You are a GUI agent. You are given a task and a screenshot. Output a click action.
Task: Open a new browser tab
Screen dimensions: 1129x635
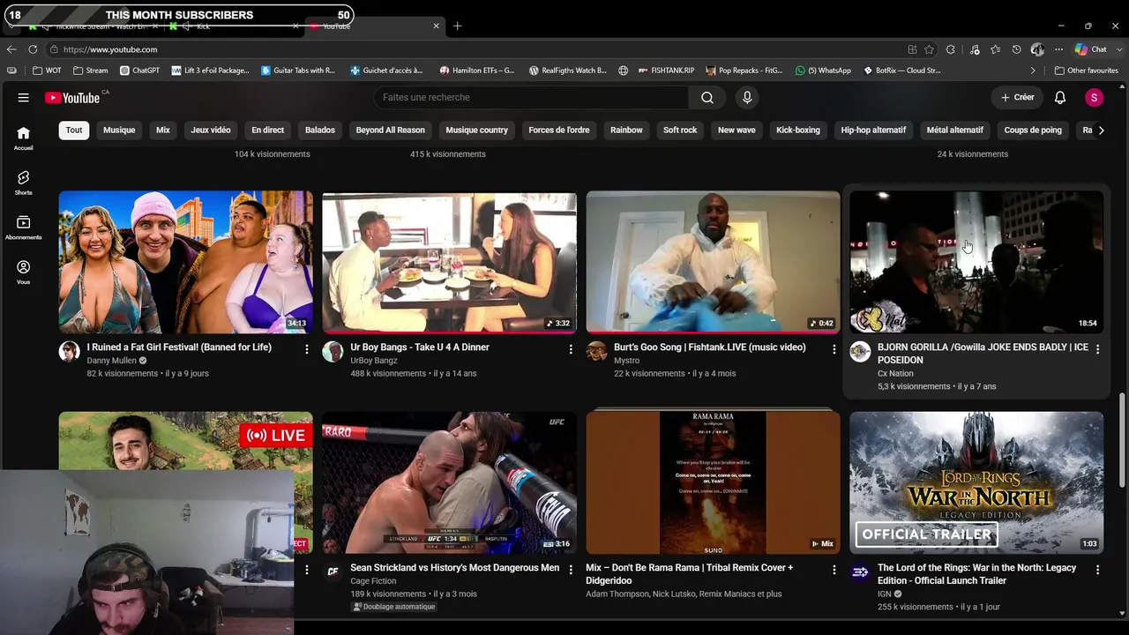pyautogui.click(x=457, y=26)
